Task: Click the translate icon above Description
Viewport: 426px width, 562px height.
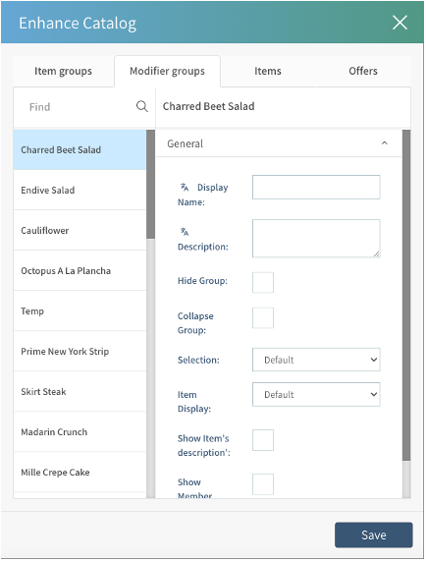Action: click(185, 232)
